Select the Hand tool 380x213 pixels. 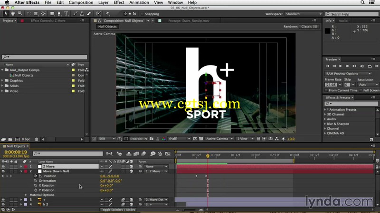(x=13, y=14)
